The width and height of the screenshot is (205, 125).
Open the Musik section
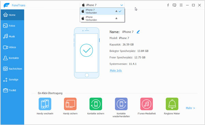pyautogui.click(x=12, y=36)
